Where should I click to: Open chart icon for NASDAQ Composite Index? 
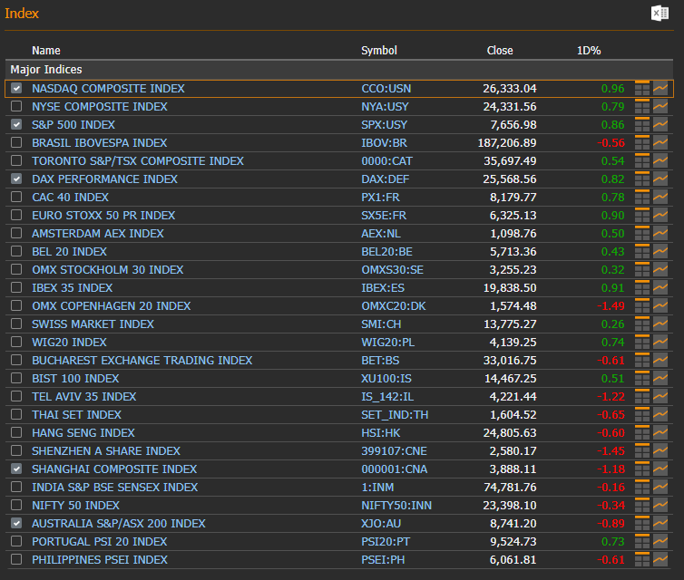pyautogui.click(x=660, y=89)
